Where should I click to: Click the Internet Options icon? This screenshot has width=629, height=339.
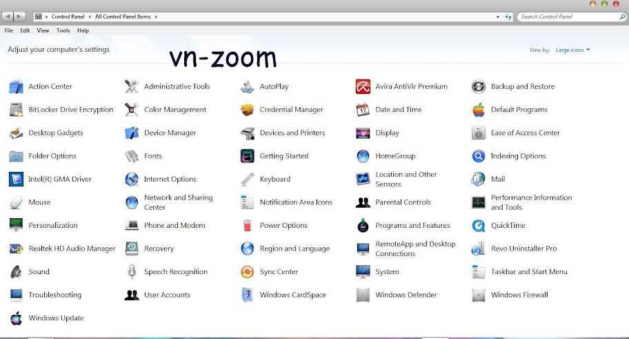[x=132, y=179]
